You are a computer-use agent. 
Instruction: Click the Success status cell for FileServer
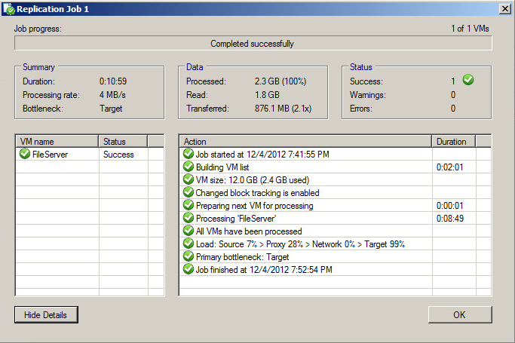pos(118,155)
